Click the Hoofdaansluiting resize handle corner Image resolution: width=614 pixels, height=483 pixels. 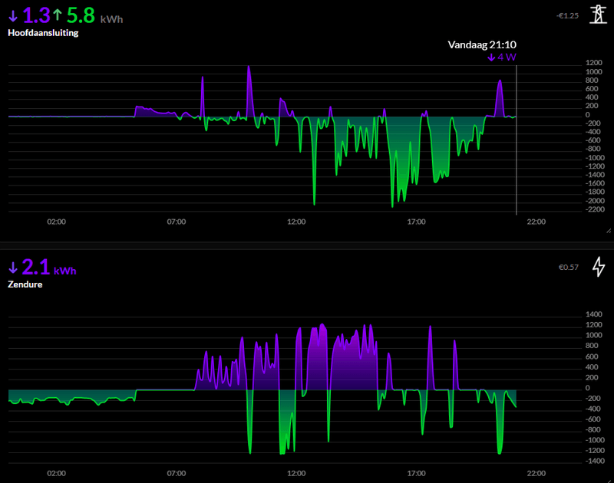pos(609,231)
